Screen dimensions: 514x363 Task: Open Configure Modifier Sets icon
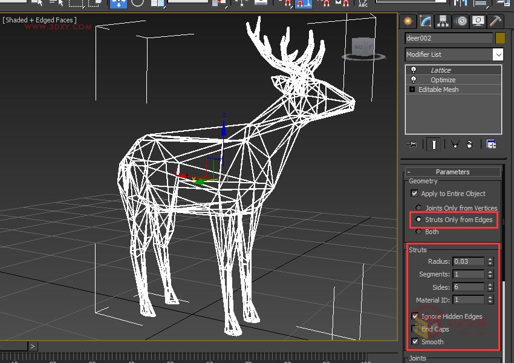pyautogui.click(x=491, y=144)
